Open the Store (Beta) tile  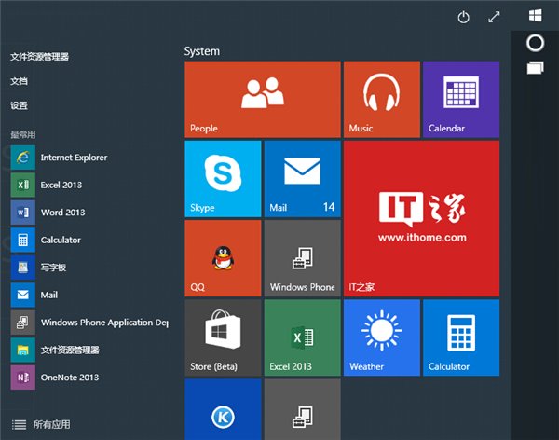(223, 338)
